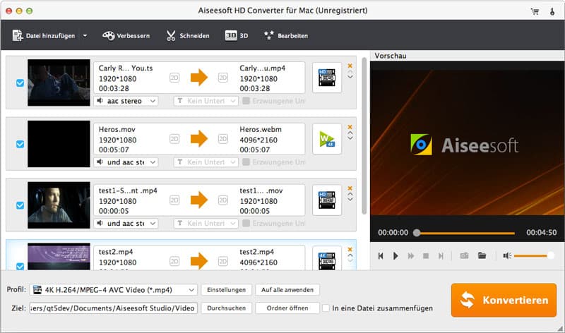Click the file list vertical scrollbar
Image resolution: width=565 pixels, height=333 pixels.
(x=364, y=136)
